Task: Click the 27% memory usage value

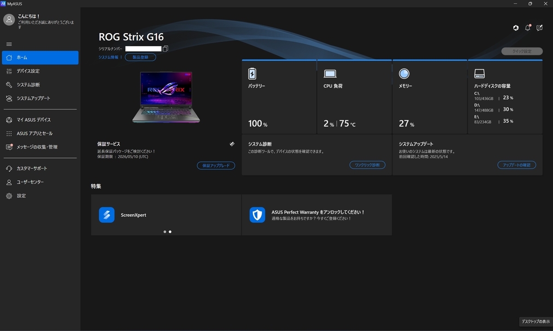Action: (x=406, y=124)
